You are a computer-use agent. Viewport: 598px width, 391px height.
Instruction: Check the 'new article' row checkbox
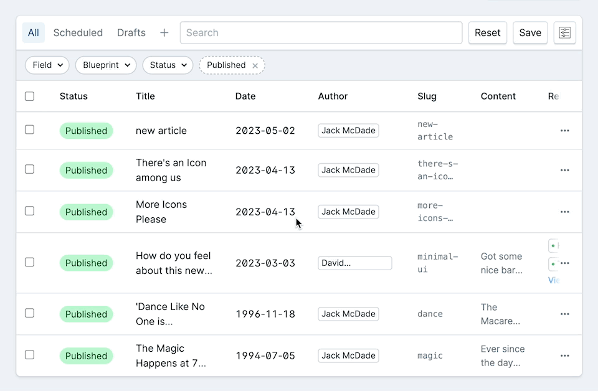pyautogui.click(x=29, y=130)
